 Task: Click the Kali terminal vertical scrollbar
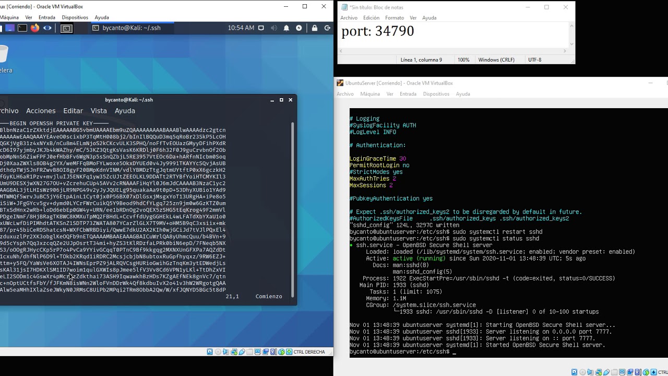coord(293,209)
